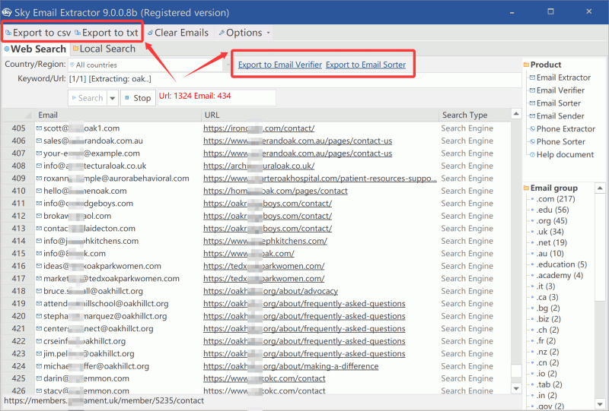Open Email Sender product link
609x411 pixels.
[560, 116]
